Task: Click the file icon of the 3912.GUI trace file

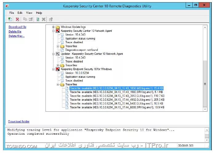Action: coord(67,96)
